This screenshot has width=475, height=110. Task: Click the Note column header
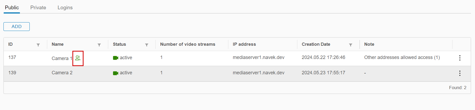pyautogui.click(x=369, y=44)
